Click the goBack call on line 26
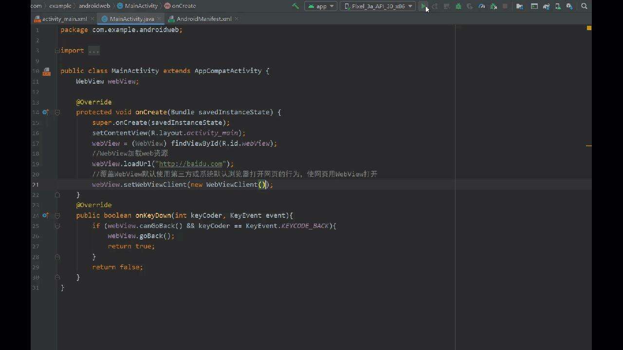This screenshot has height=350, width=623. (151, 236)
